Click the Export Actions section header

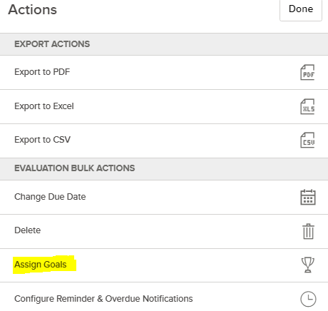click(52, 44)
